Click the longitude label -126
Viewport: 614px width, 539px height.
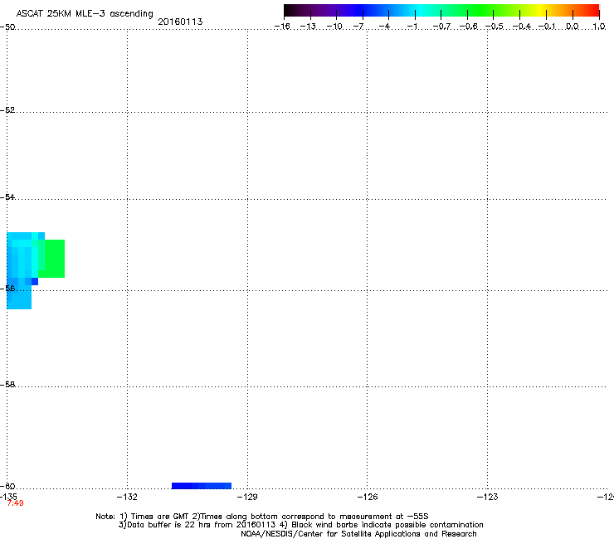coord(368,497)
